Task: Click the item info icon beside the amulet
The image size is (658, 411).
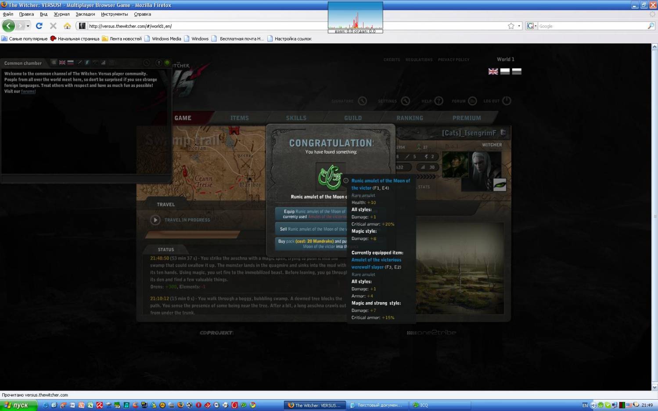Action: pos(346,181)
